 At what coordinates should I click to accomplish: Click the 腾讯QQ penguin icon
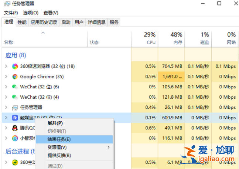pos(15,128)
